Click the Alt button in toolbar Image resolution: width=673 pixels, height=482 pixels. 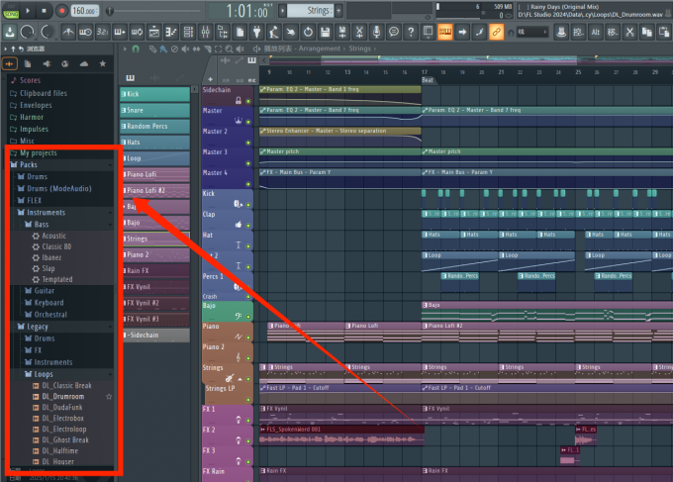[x=596, y=32]
